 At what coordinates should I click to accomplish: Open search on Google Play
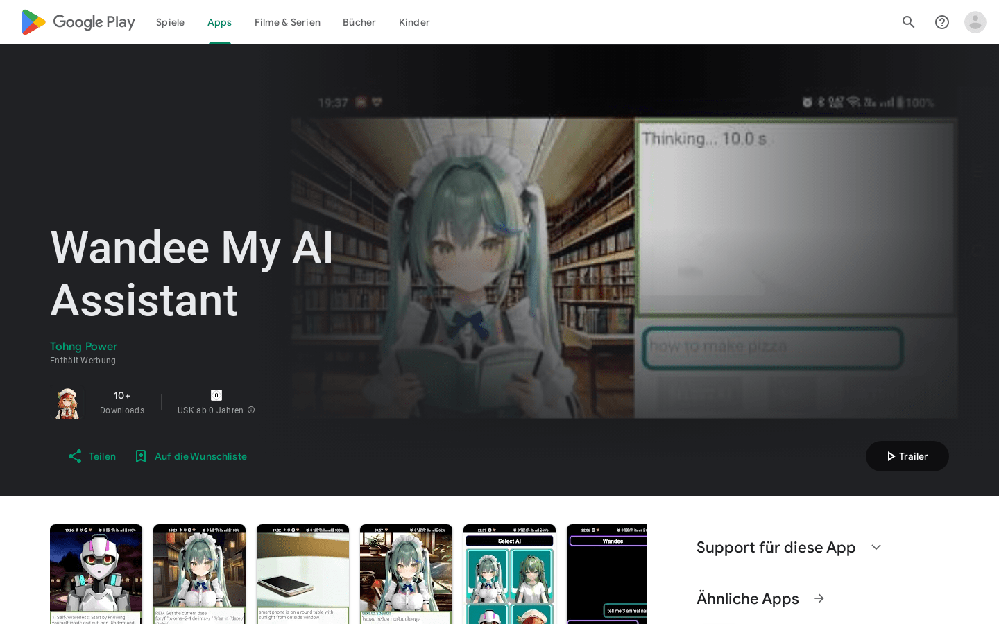point(908,21)
